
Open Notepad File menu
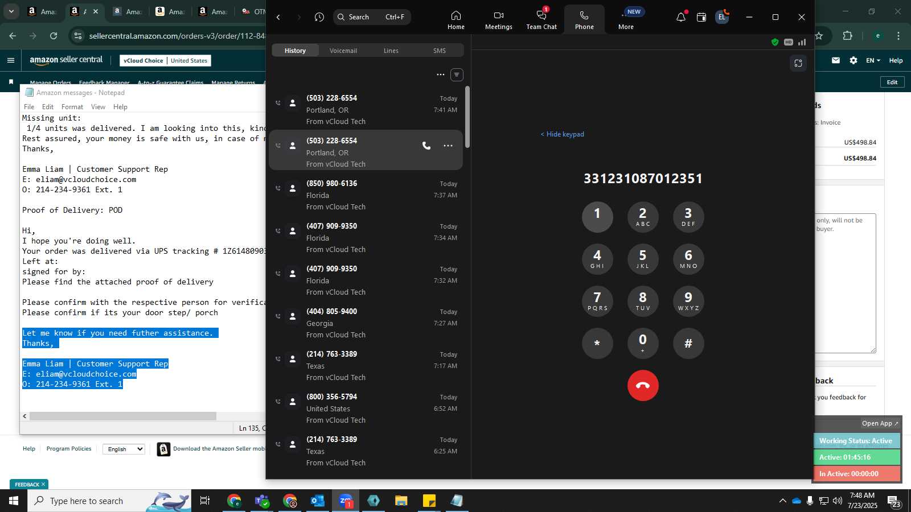(29, 107)
